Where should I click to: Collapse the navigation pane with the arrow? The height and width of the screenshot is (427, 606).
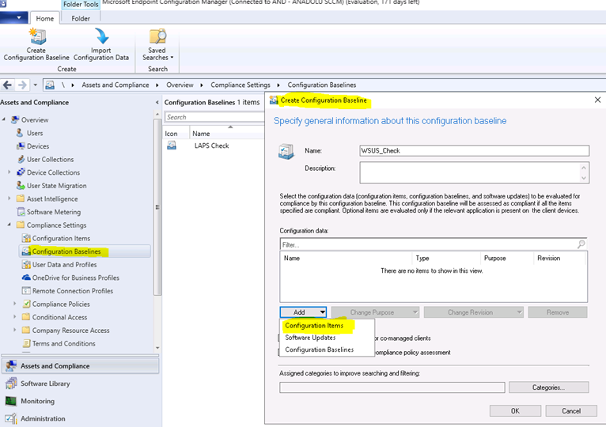(157, 103)
